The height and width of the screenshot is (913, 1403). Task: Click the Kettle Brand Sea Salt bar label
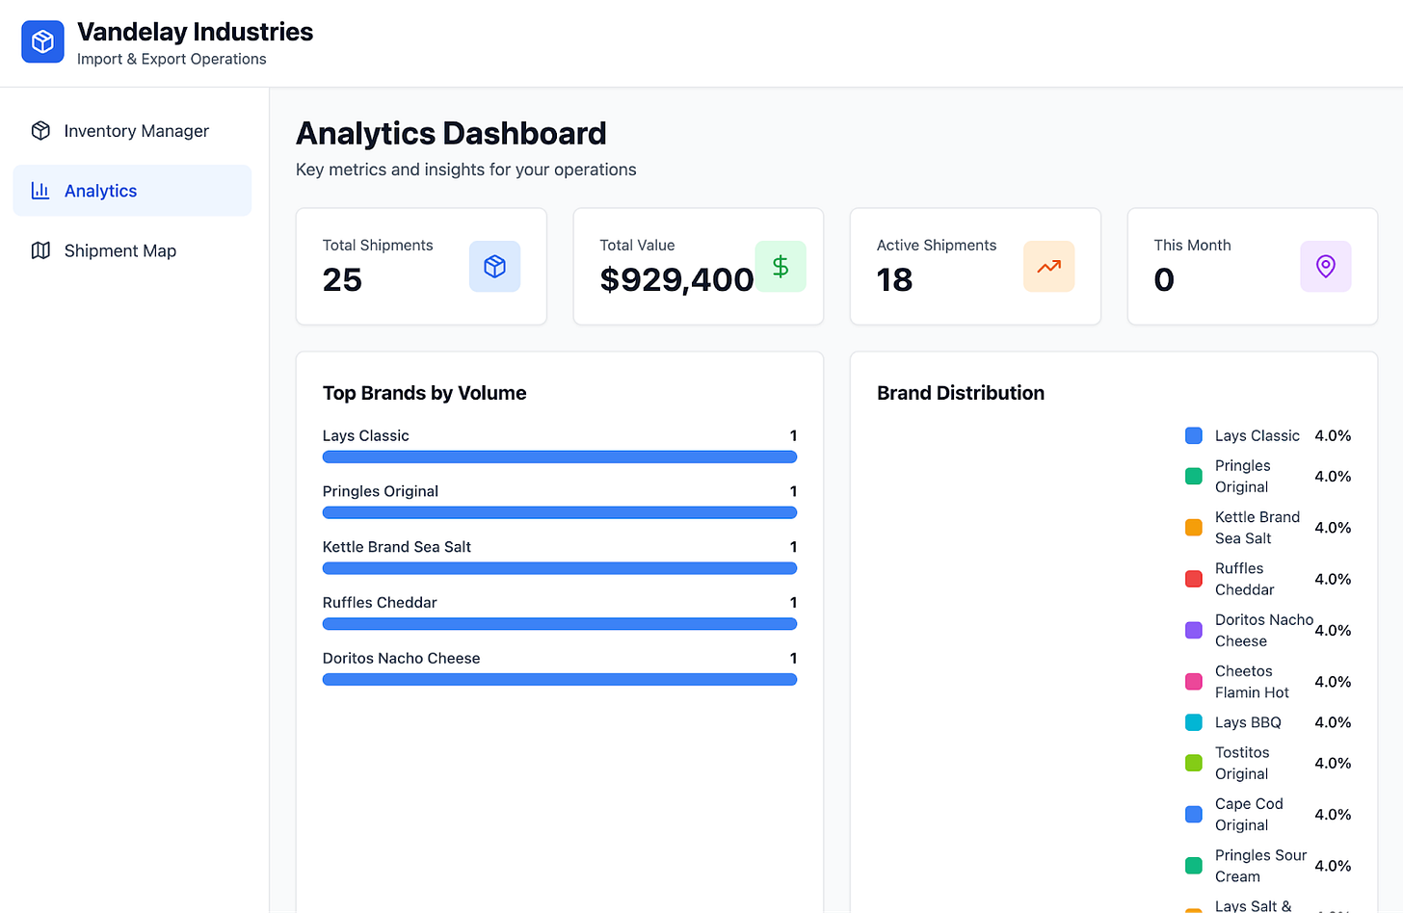click(x=396, y=547)
